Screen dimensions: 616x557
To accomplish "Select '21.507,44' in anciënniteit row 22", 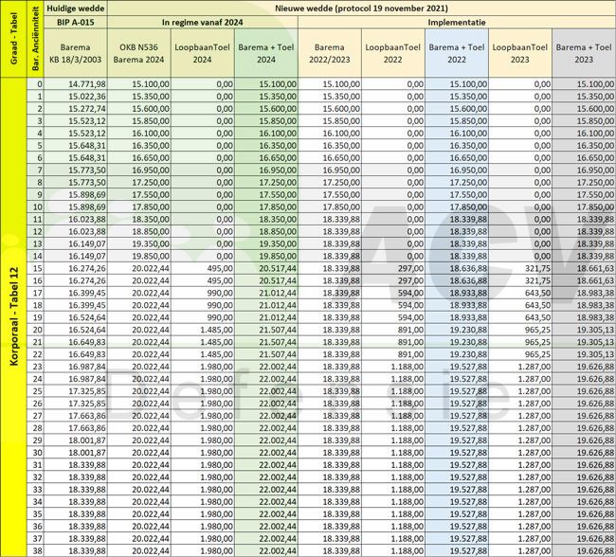I will click(x=278, y=354).
